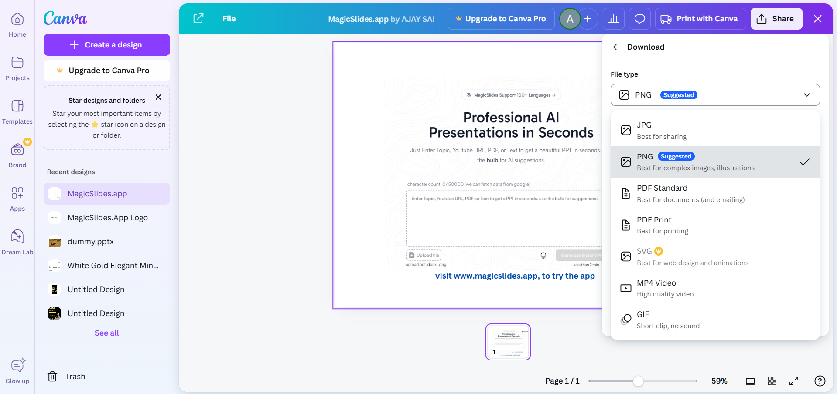Enter fullscreen presentation mode
Screen dimensions: 837x394
tap(794, 381)
